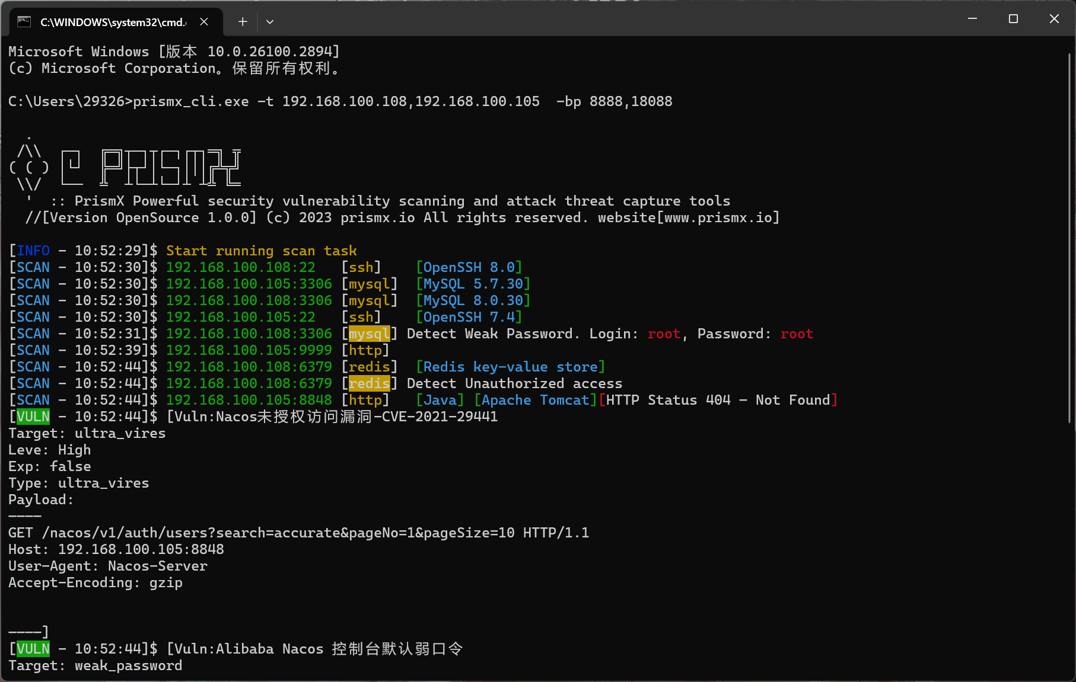
Task: Click the prismx_cli.exe command text
Action: tap(191, 102)
